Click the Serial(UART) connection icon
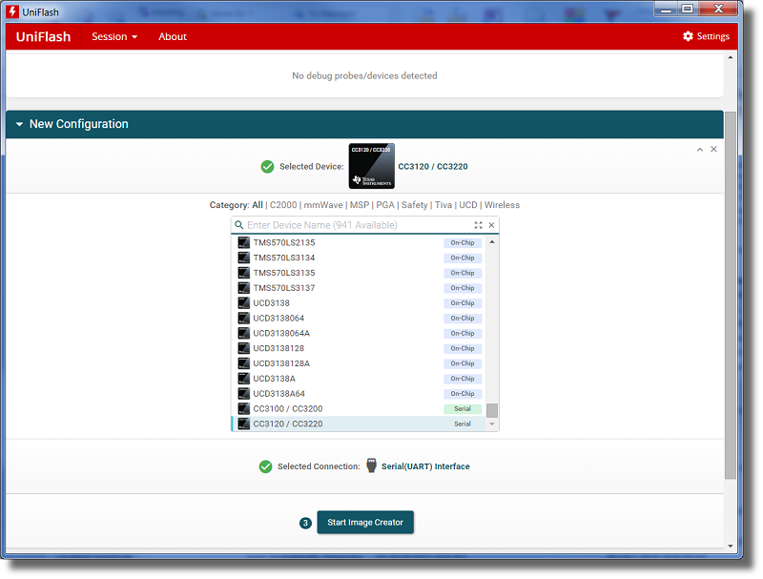Image resolution: width=763 pixels, height=579 pixels. (372, 466)
